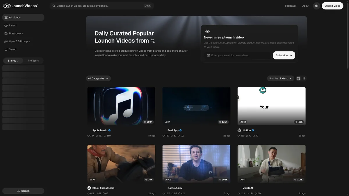Switch to the Profiles tab
The height and width of the screenshot is (196, 349).
(x=33, y=61)
